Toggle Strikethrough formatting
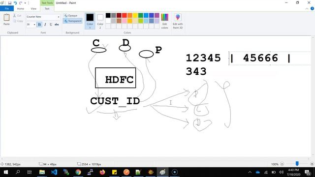Image resolution: width=315 pixels, height=177 pixels. [x=57, y=25]
